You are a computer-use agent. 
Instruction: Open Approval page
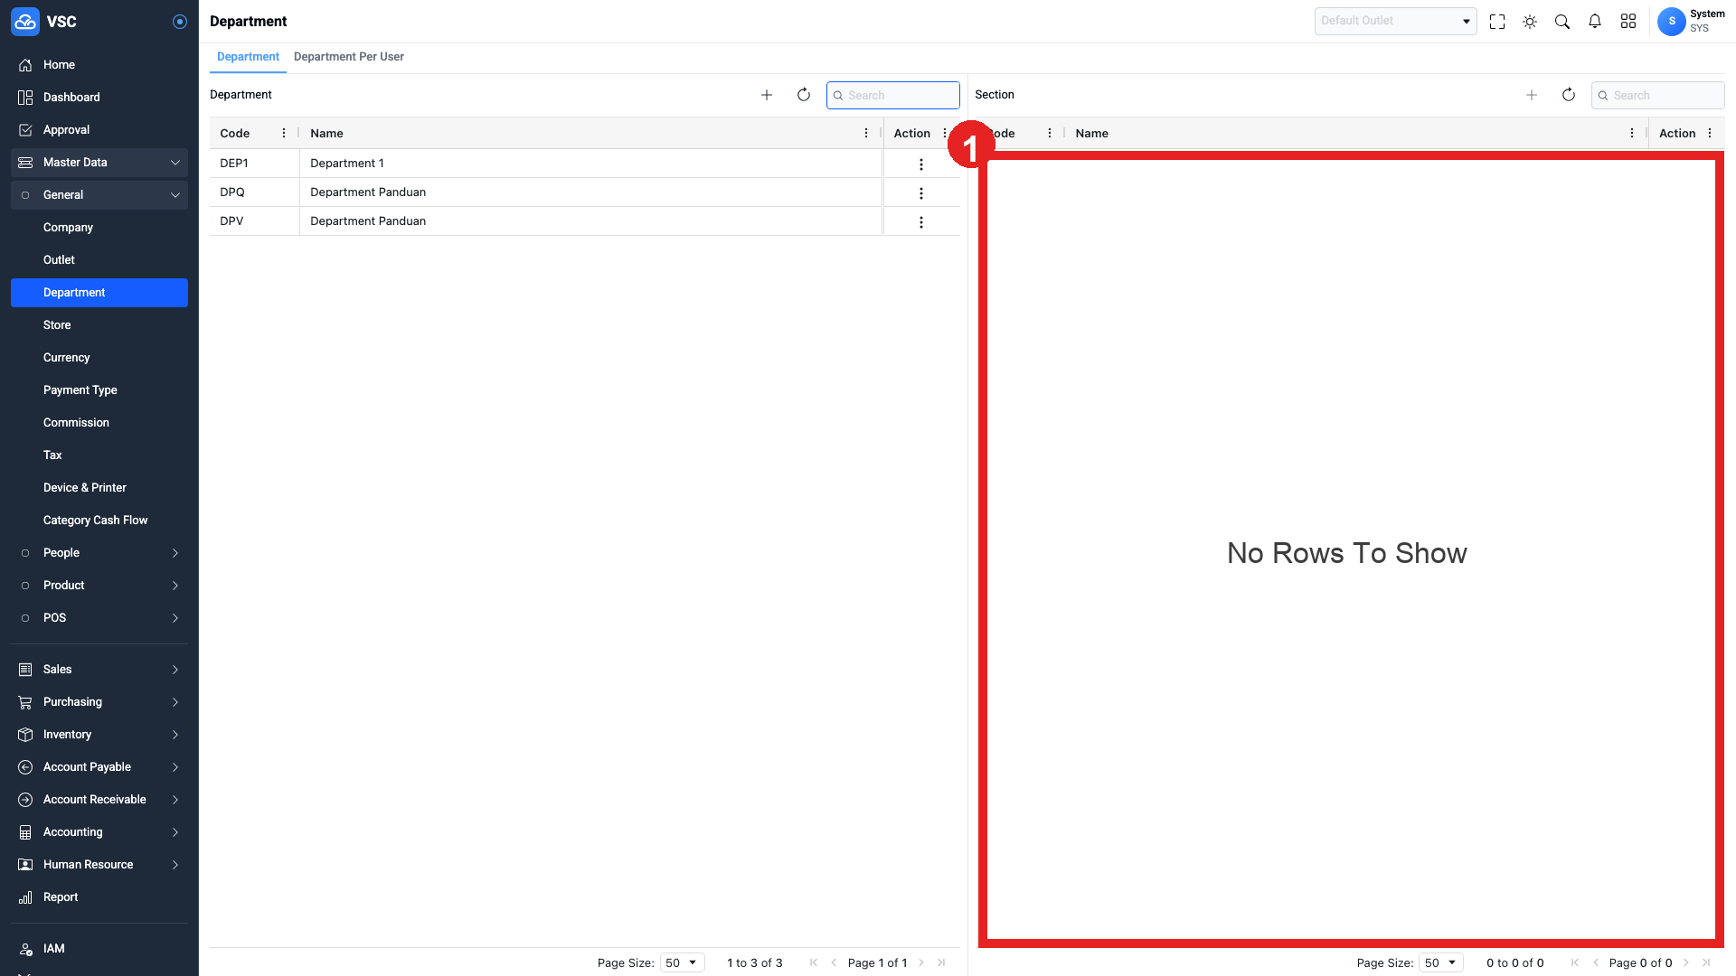pos(99,130)
